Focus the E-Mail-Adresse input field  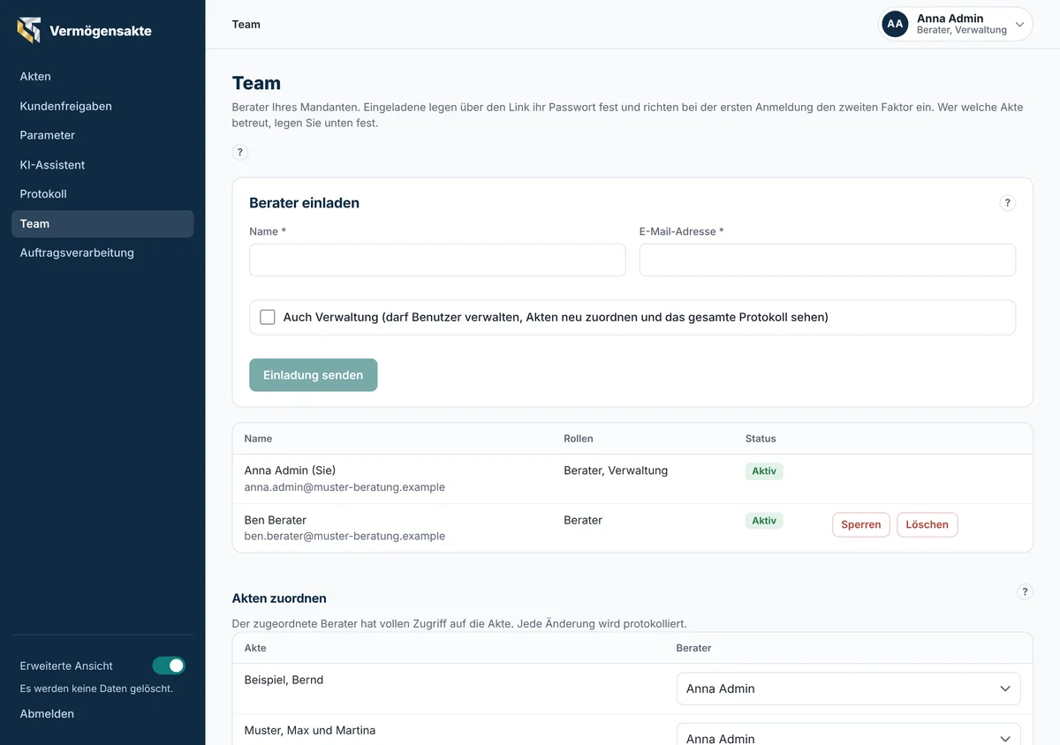828,260
